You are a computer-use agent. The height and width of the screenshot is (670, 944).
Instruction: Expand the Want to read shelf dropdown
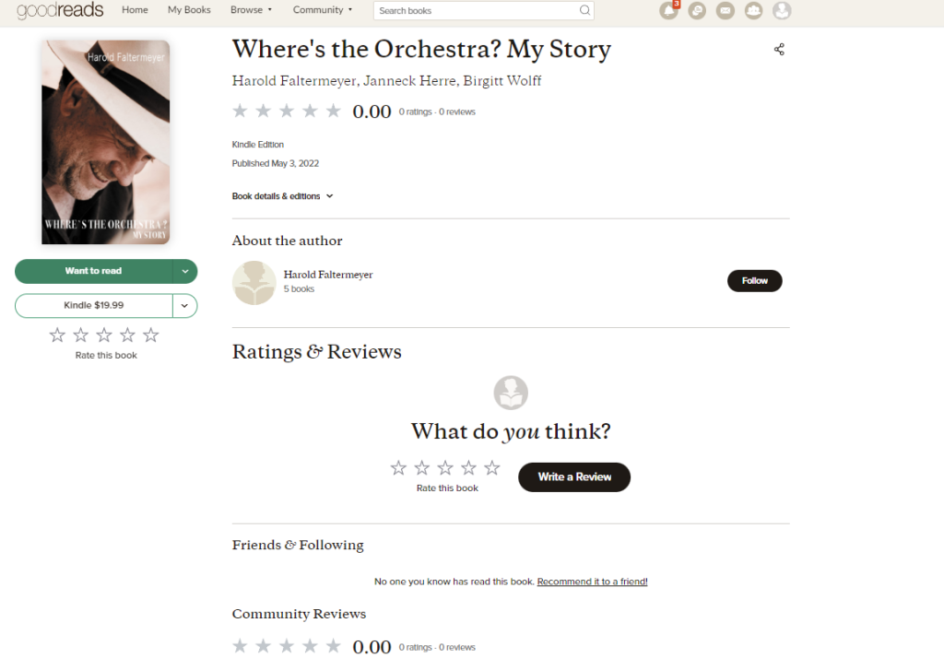[x=185, y=271]
